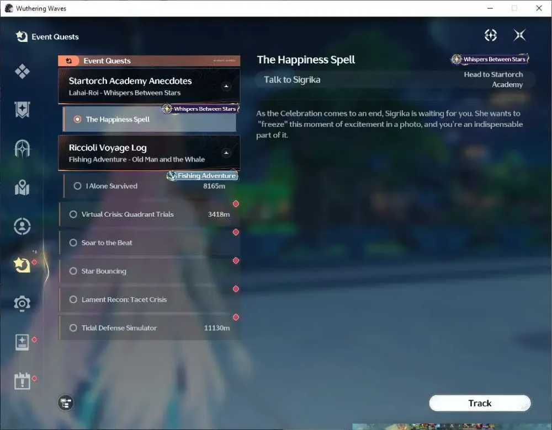Click the Whispers Between Stars badge in quest list
Image resolution: width=552 pixels, height=430 pixels.
[x=201, y=109]
